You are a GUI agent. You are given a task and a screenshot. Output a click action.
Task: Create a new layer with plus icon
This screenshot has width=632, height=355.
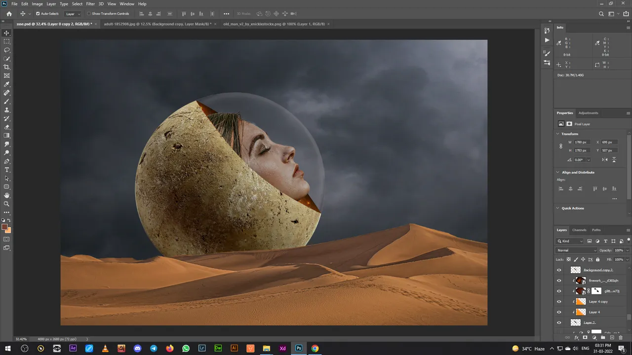pos(612,337)
